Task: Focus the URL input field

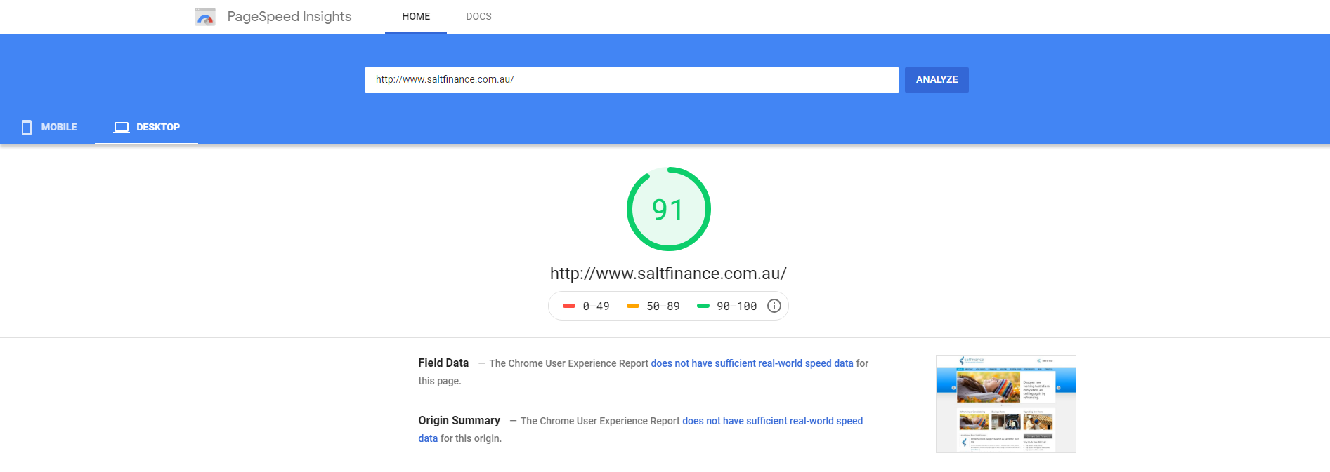Action: click(631, 80)
